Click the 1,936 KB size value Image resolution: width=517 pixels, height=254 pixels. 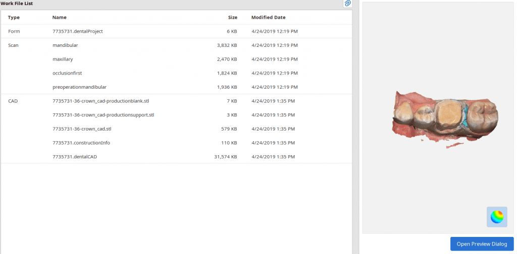coord(227,87)
